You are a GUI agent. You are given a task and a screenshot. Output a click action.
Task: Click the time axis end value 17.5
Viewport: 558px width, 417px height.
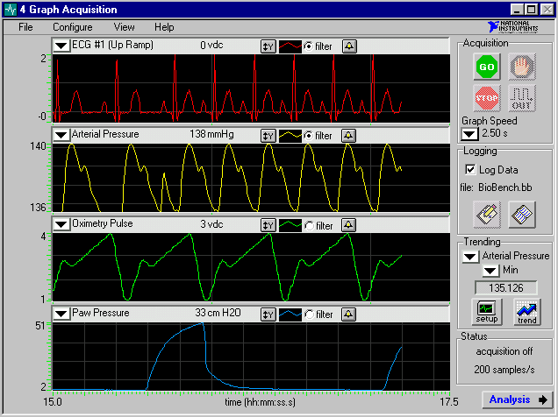(x=448, y=402)
